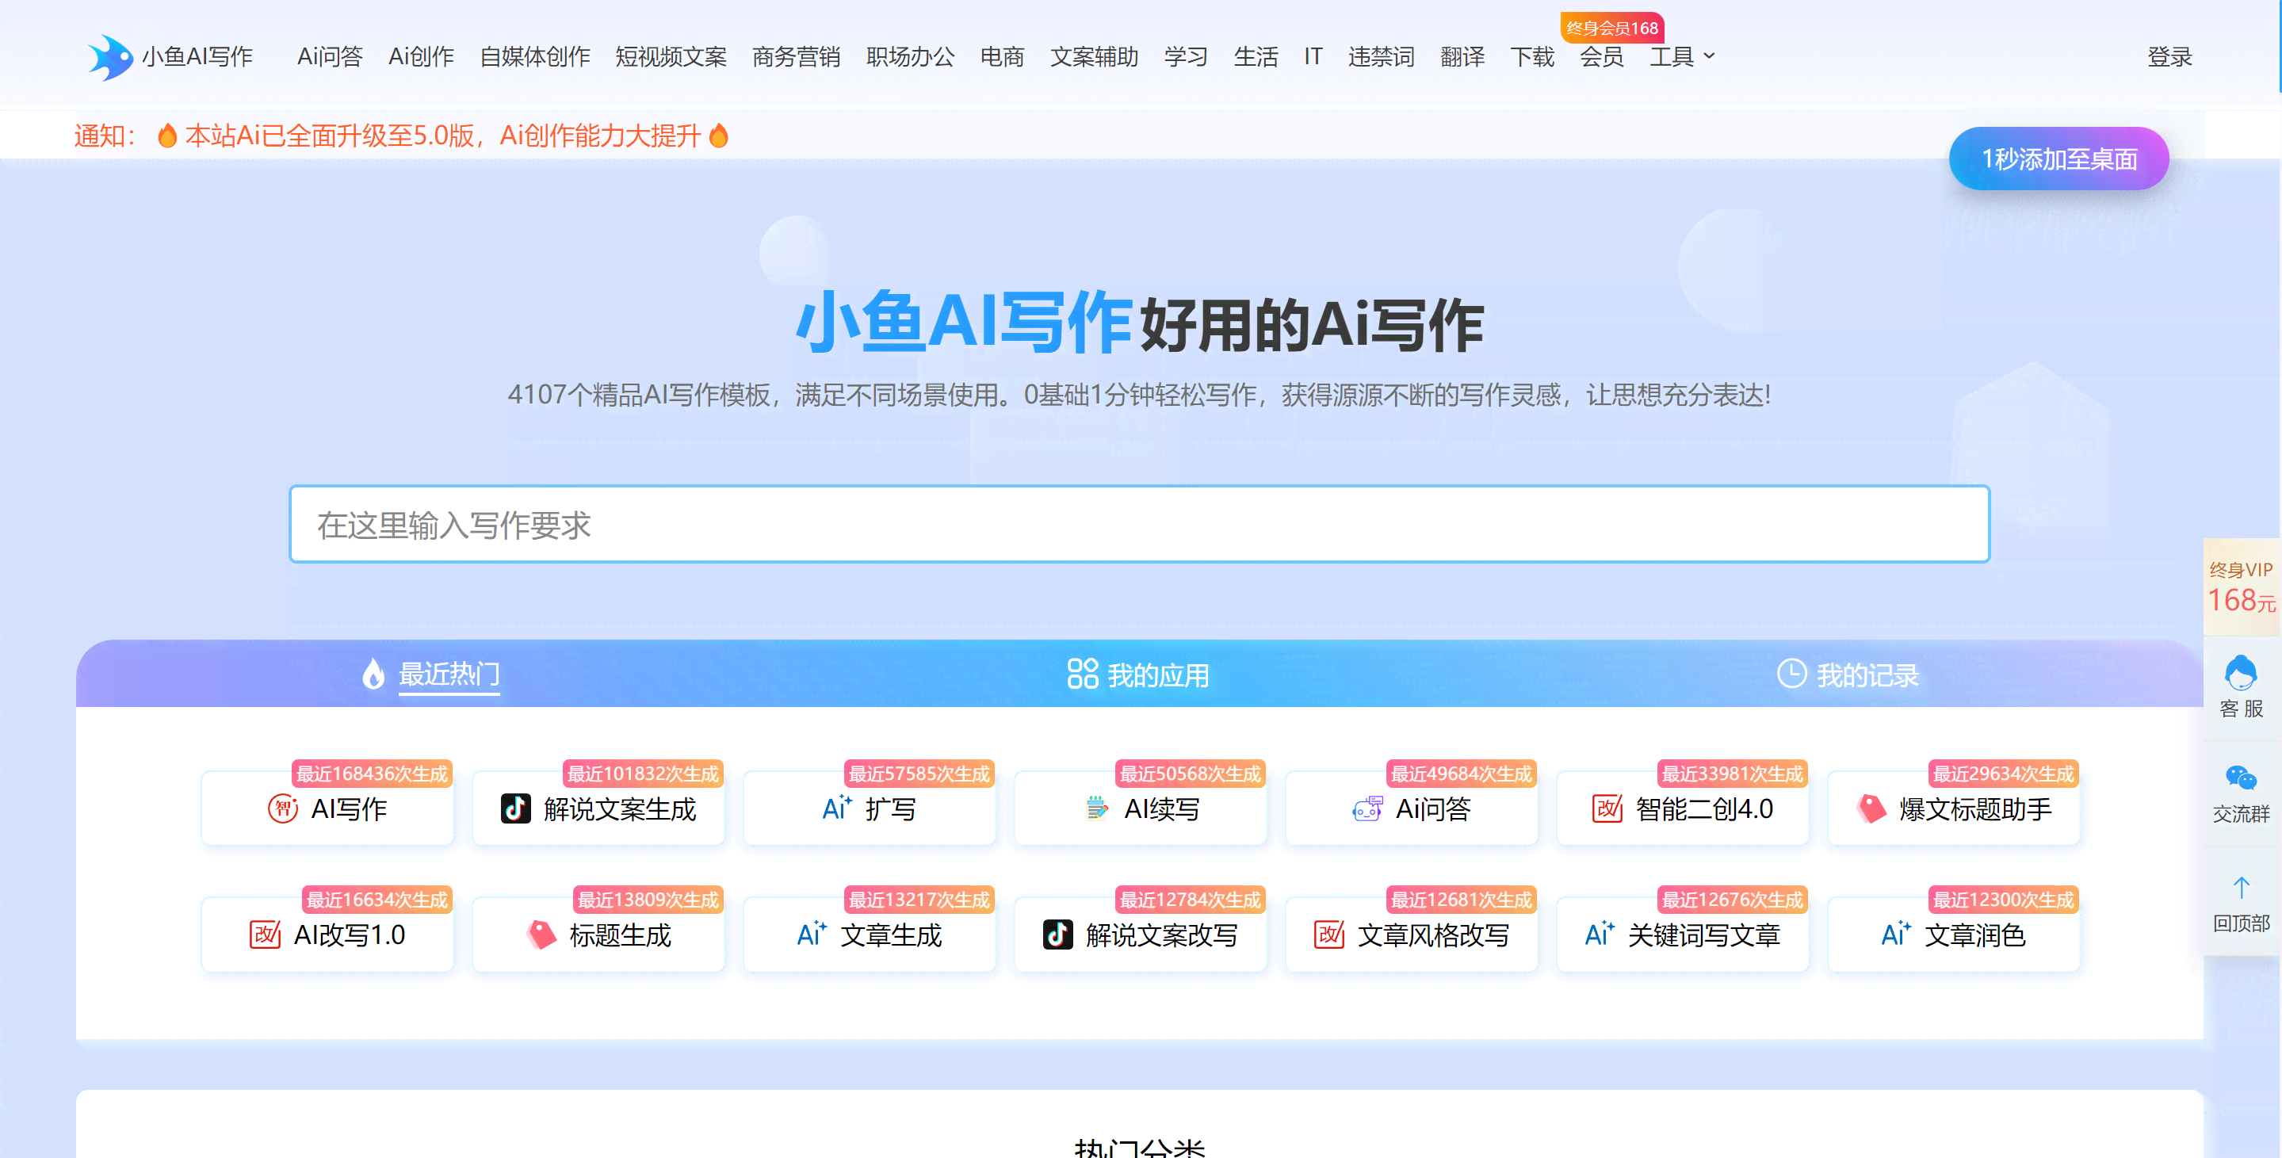Open the 商务营销 menu item
The image size is (2282, 1158).
coord(797,57)
